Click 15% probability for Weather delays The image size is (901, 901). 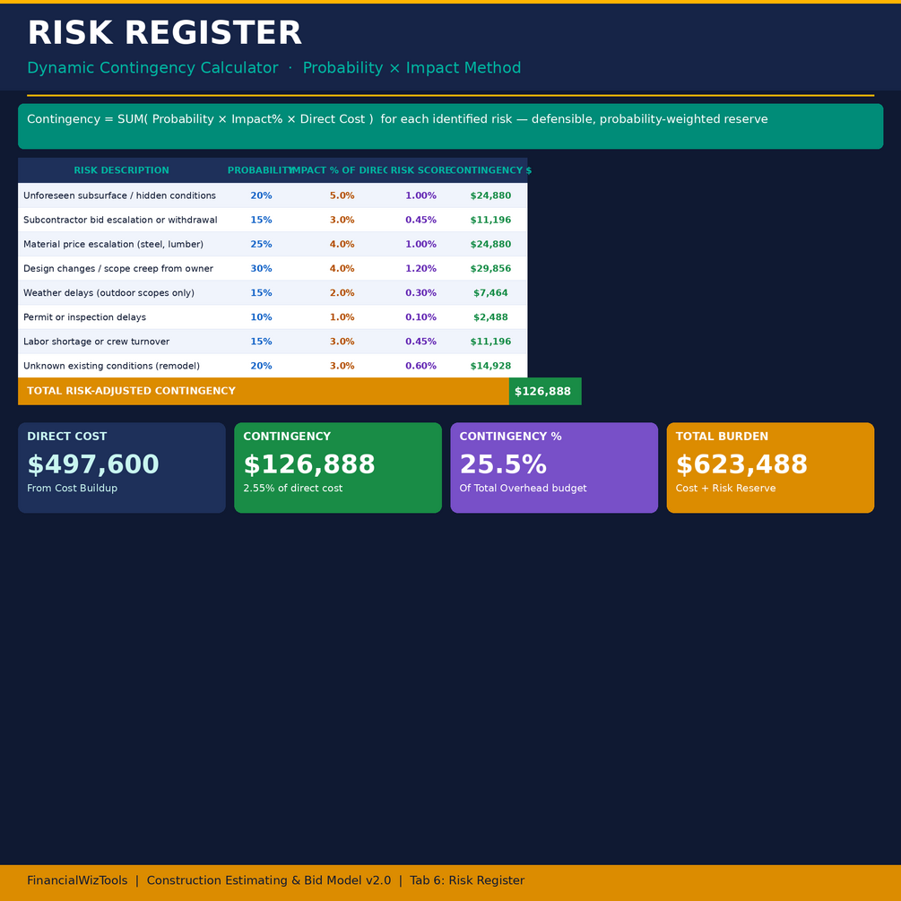coord(261,293)
